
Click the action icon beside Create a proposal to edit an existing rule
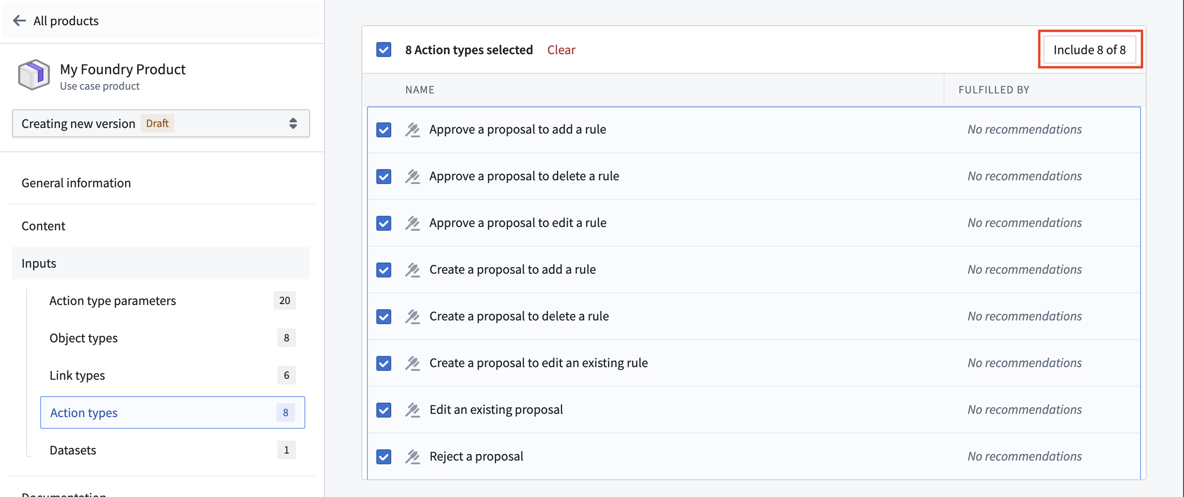coord(412,363)
